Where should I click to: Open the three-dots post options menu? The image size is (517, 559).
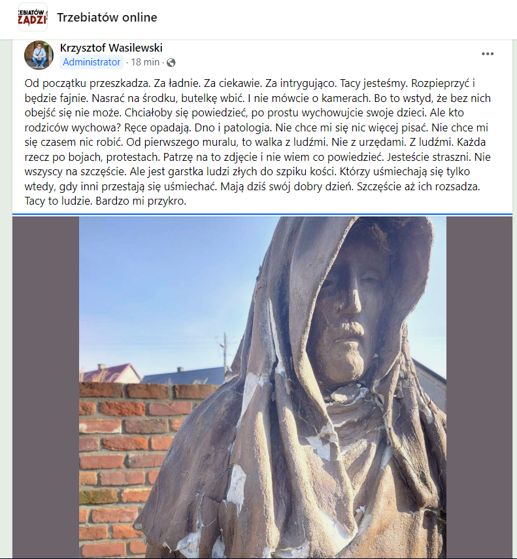pyautogui.click(x=488, y=54)
